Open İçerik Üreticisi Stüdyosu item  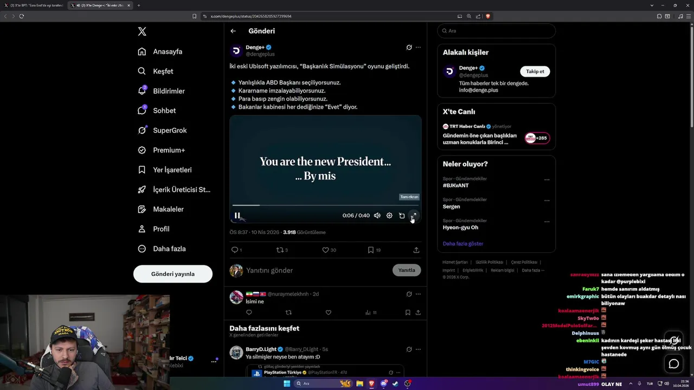(x=174, y=190)
